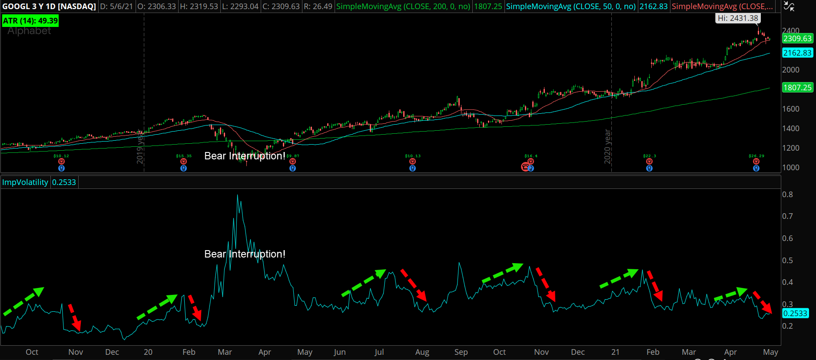
Task: Click the chart collapse icon at top right
Action: (789, 6)
